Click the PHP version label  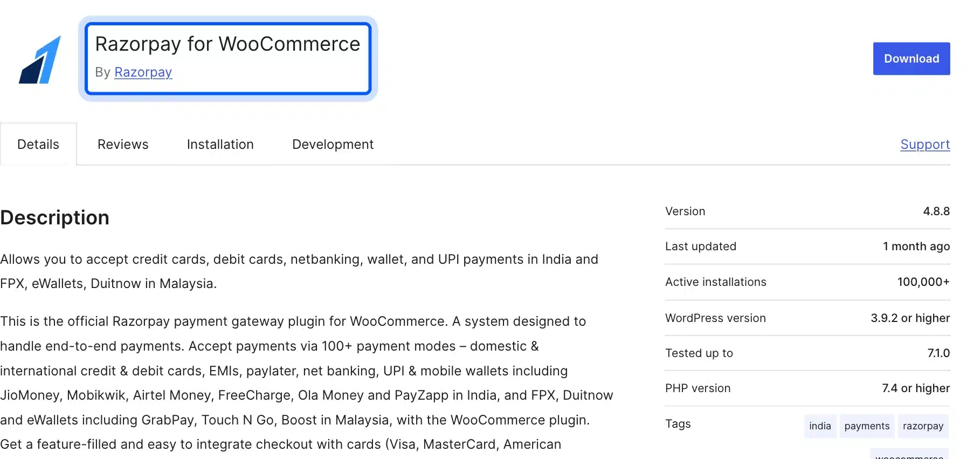(697, 388)
